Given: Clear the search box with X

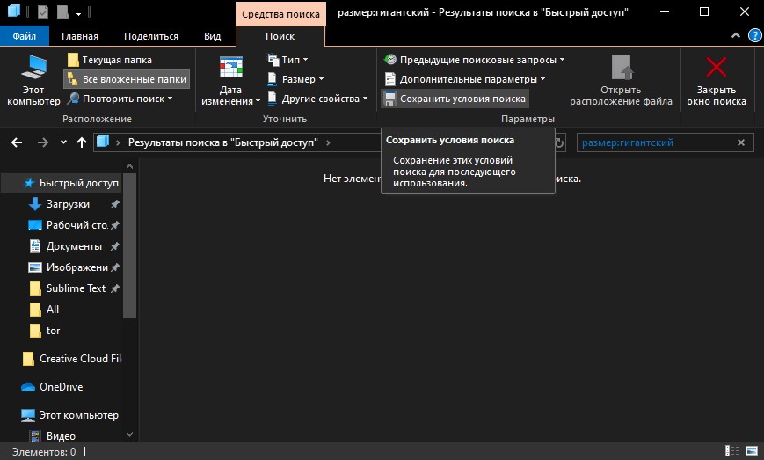Looking at the screenshot, I should [741, 142].
